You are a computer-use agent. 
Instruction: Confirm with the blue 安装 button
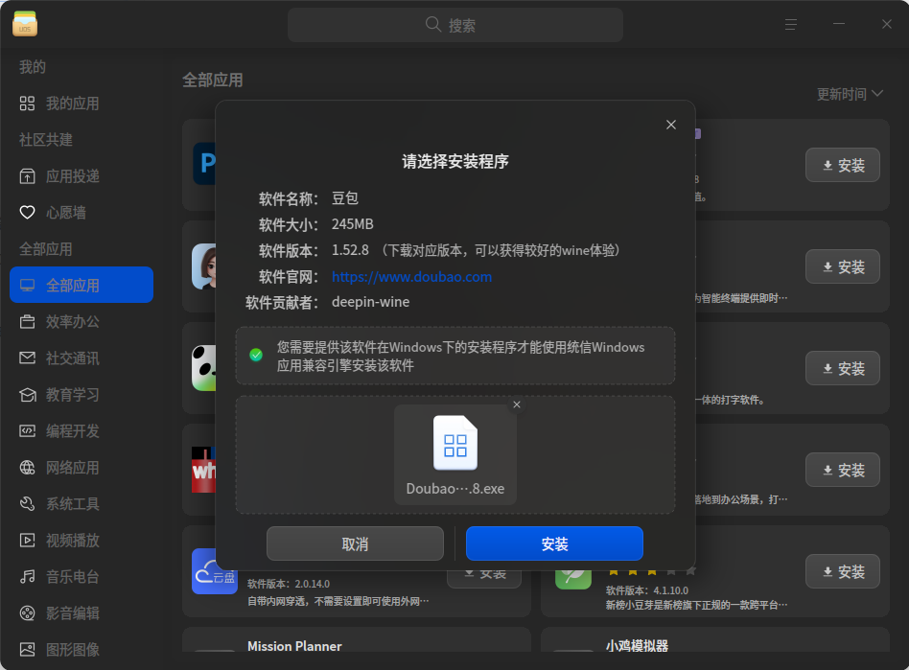point(554,543)
